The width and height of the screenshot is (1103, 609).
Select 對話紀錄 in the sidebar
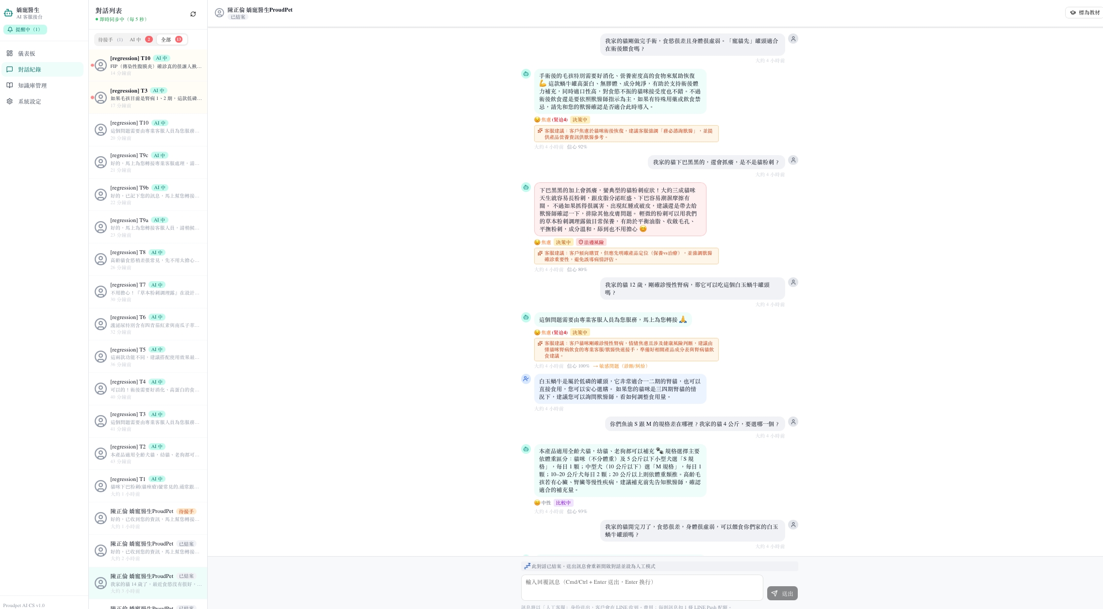42,69
